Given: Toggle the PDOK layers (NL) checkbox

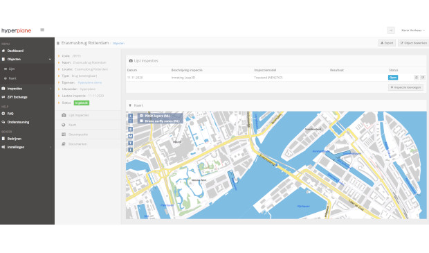Looking at the screenshot, I should 141,116.
